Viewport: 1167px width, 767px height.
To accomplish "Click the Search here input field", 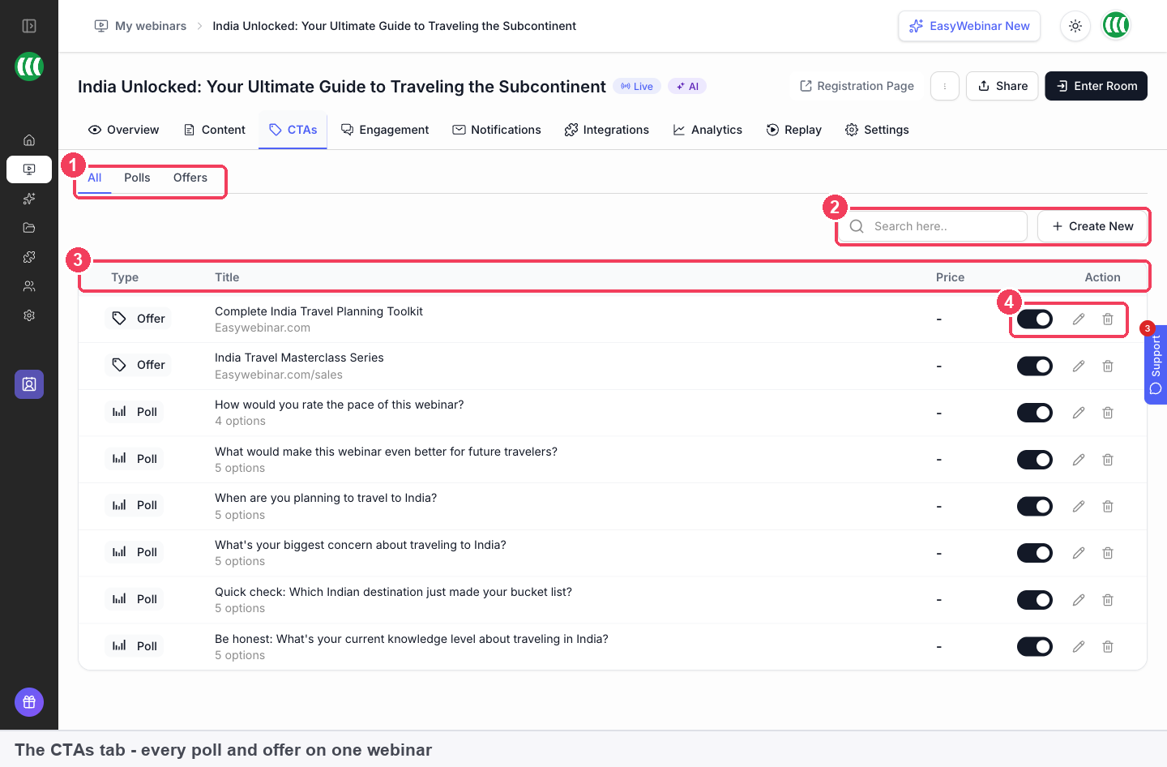I will pyautogui.click(x=933, y=226).
